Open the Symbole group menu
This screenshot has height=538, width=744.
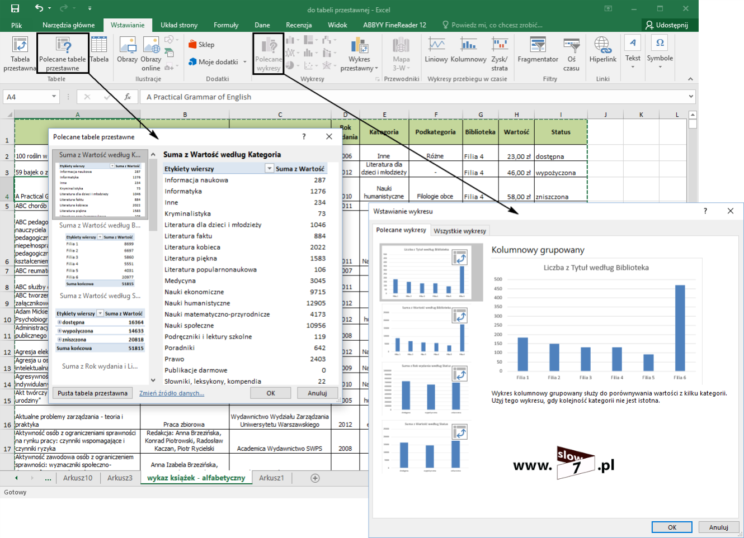660,53
